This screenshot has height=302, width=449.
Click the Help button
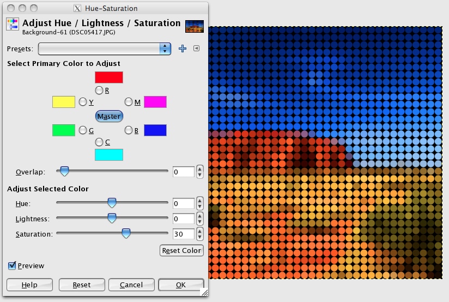tap(29, 285)
